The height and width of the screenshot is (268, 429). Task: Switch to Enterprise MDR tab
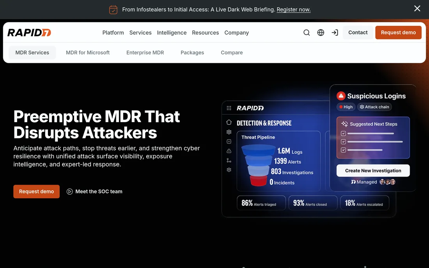[x=145, y=53]
